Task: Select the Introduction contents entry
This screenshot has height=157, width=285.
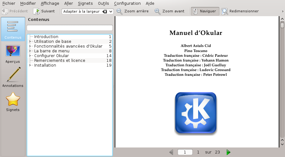Action: point(46,36)
